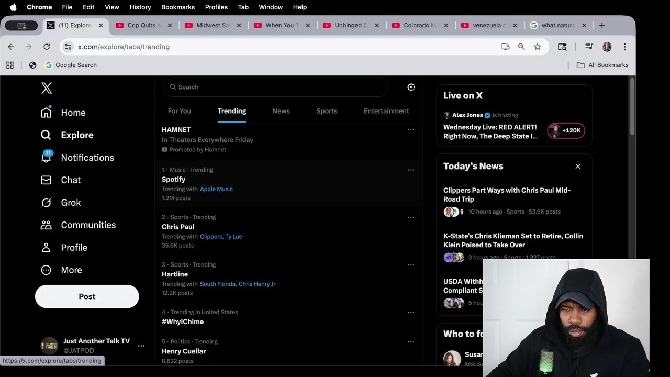Open more options for #WhyIChime trend
Viewport: 670px width, 377px height.
tap(411, 312)
